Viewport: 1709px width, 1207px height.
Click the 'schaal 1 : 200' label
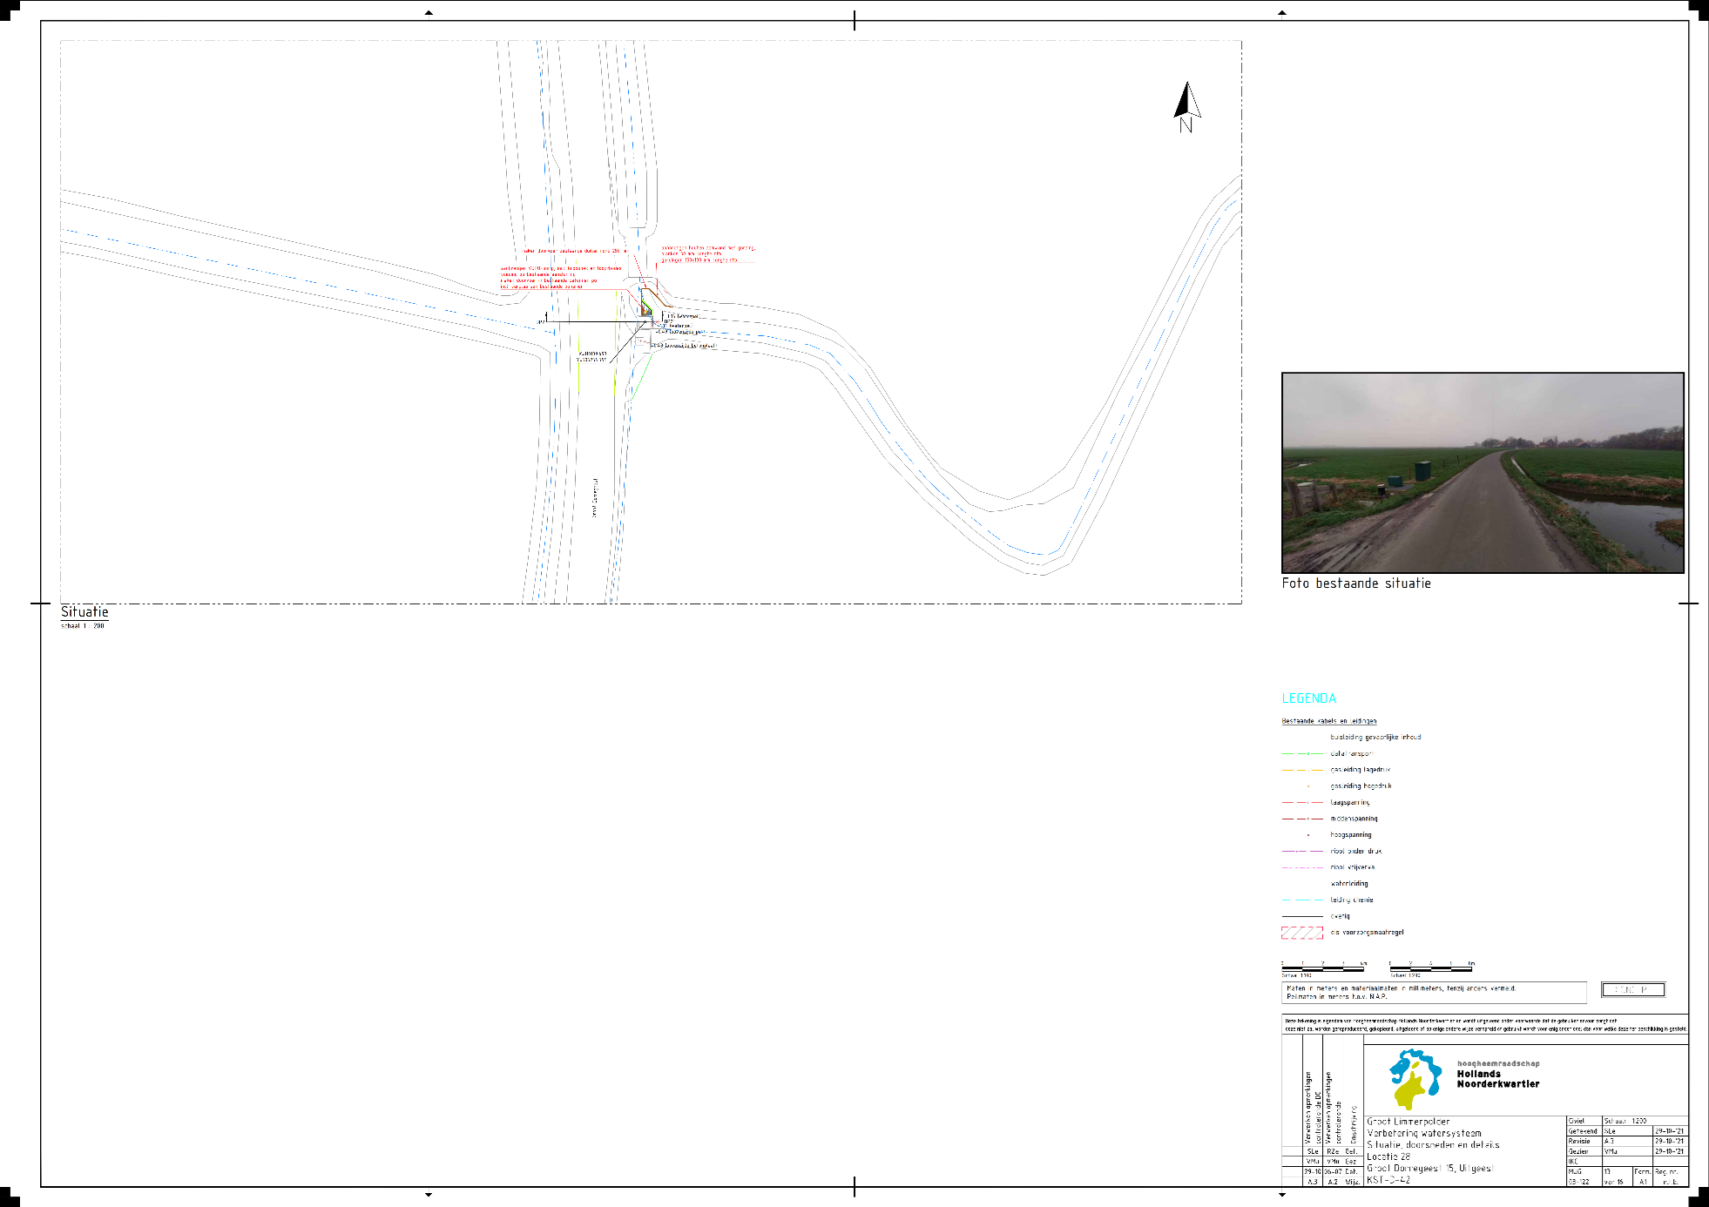pyautogui.click(x=83, y=626)
